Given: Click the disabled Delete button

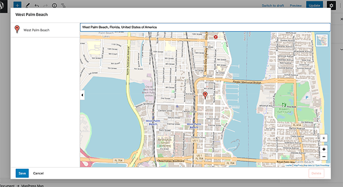Looking at the screenshot, I should [316, 173].
